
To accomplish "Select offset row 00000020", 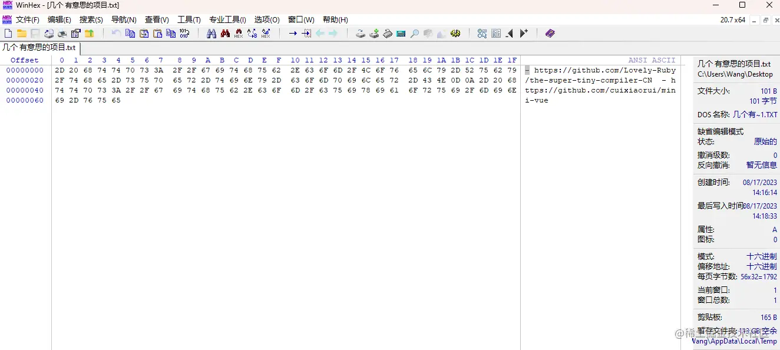I will point(25,80).
